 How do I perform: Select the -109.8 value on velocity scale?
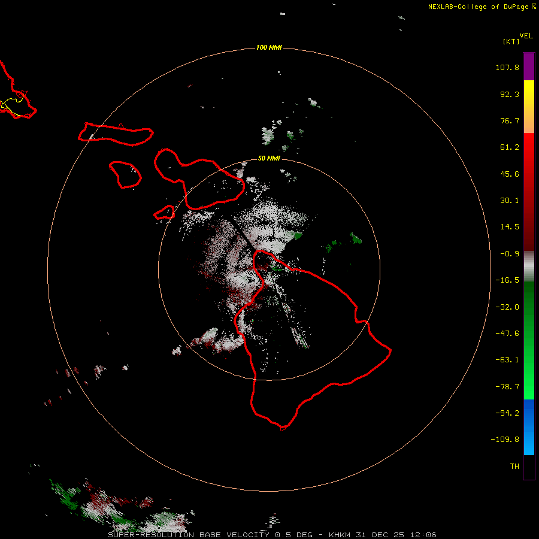coord(505,440)
